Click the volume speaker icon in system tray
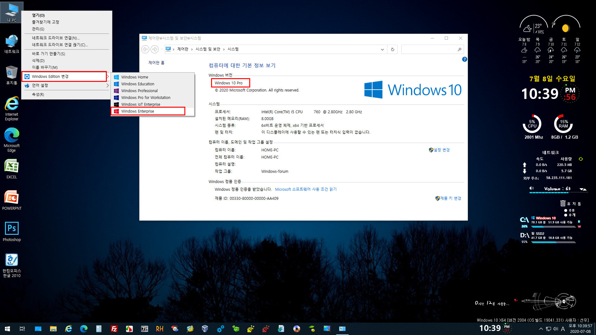596x335 pixels. pos(556,329)
